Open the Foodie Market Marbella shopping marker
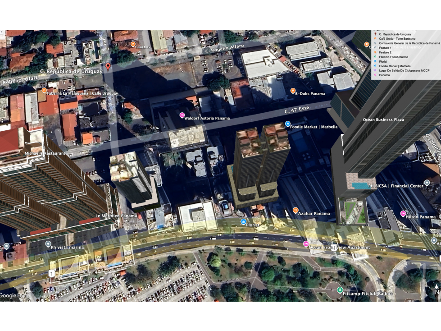This screenshot has width=441, height=331. pos(287,124)
